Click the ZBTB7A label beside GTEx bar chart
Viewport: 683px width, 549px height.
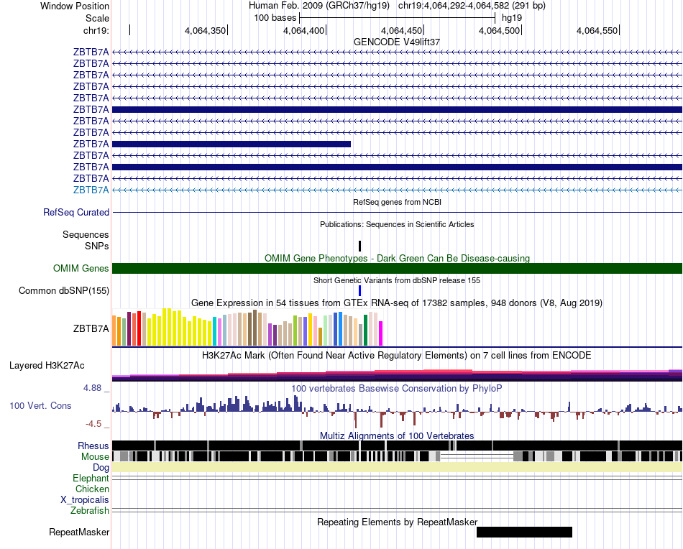point(91,328)
